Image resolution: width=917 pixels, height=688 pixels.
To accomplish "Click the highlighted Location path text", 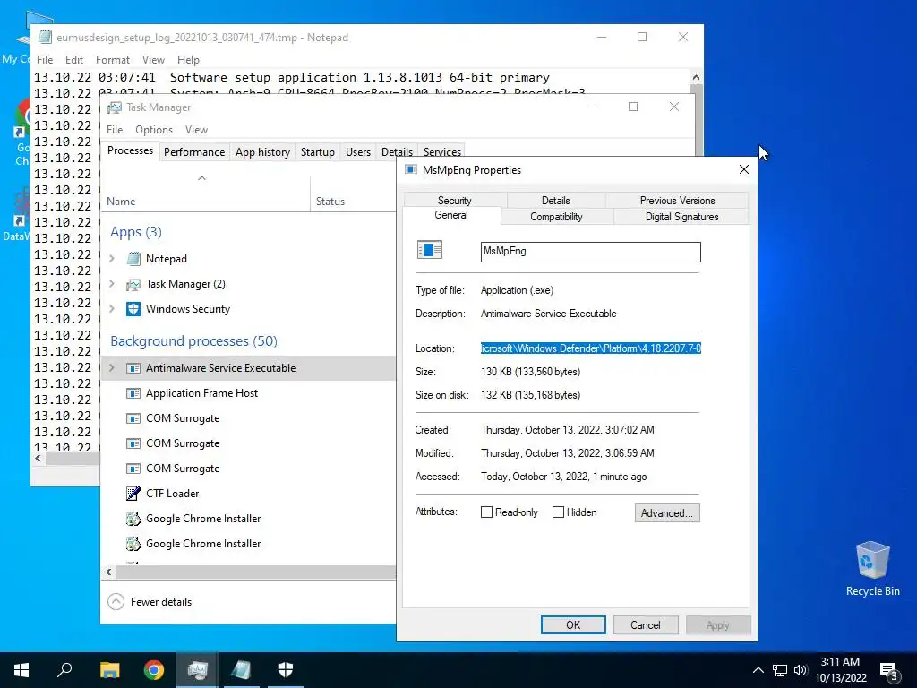I will 591,348.
